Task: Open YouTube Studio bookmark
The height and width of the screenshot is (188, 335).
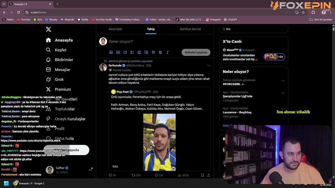Action: pos(102,20)
